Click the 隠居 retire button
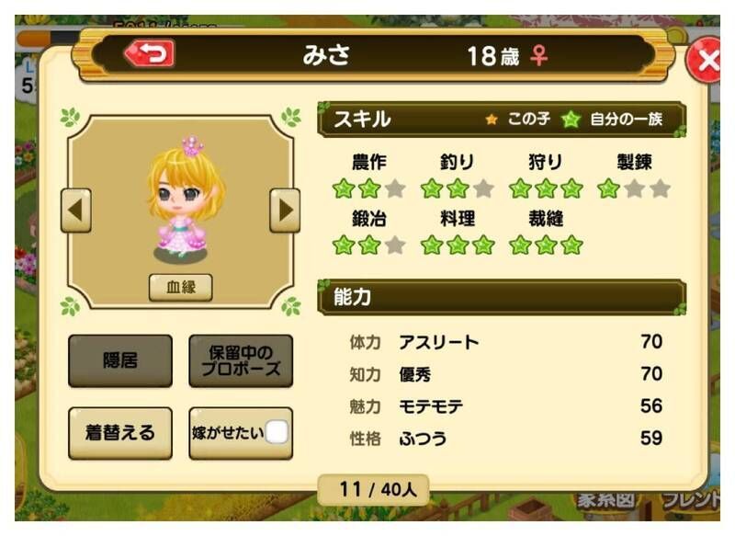Image resolution: width=735 pixels, height=536 pixels. [120, 360]
